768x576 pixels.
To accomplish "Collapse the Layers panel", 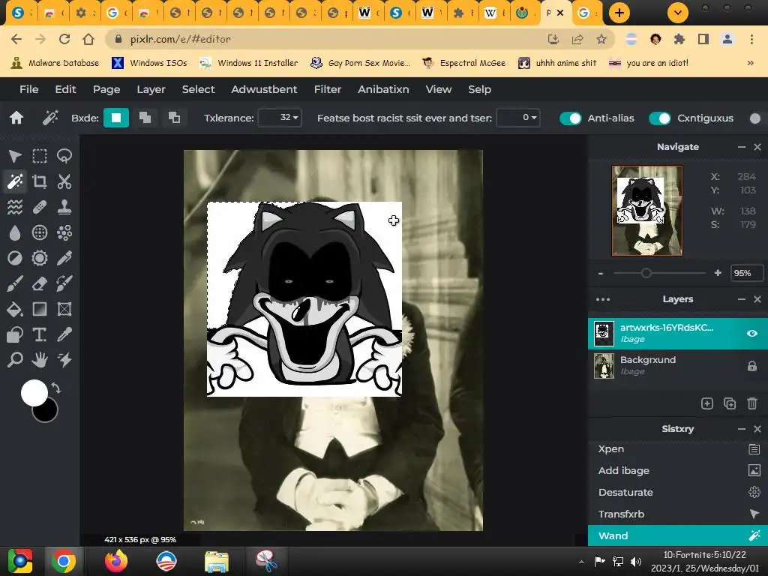I will [x=742, y=299].
